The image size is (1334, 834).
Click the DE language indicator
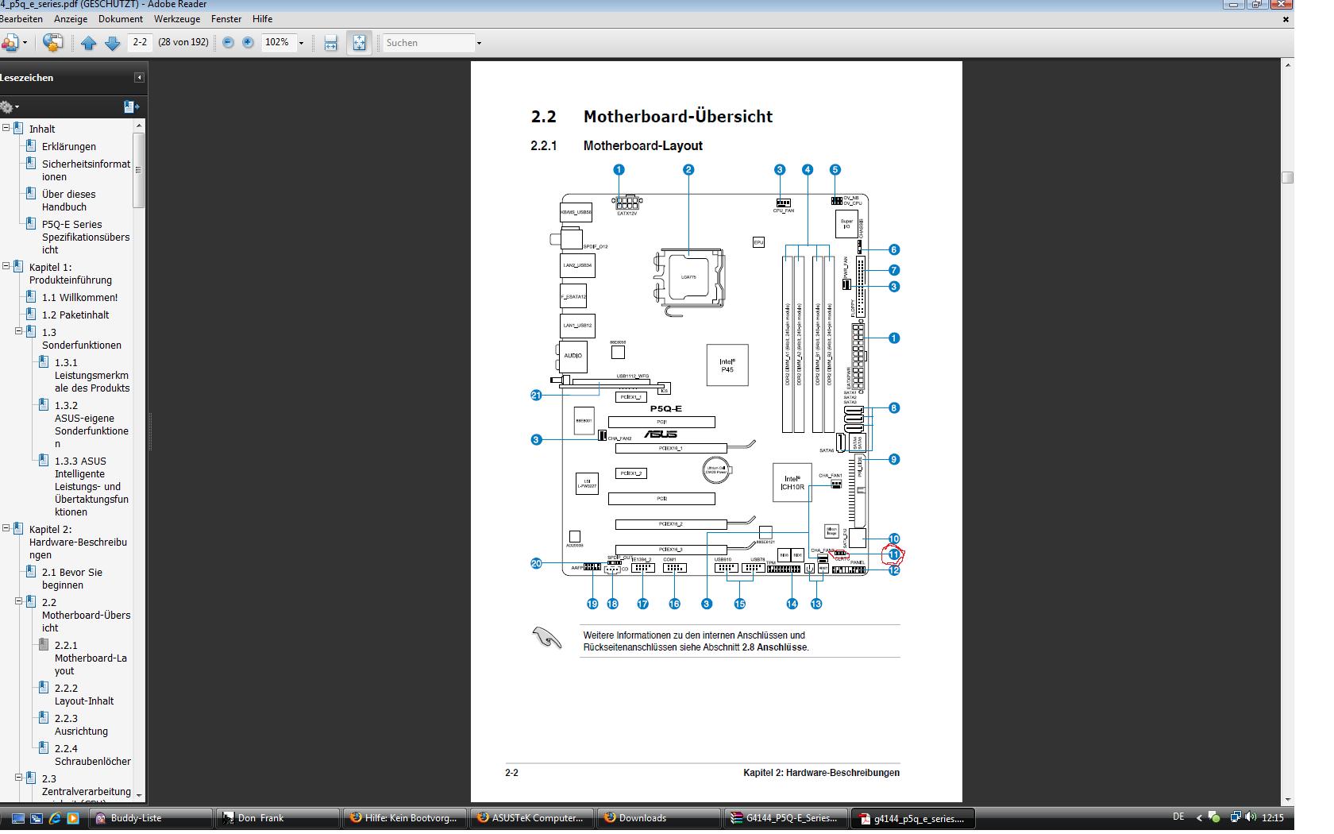tap(1178, 817)
